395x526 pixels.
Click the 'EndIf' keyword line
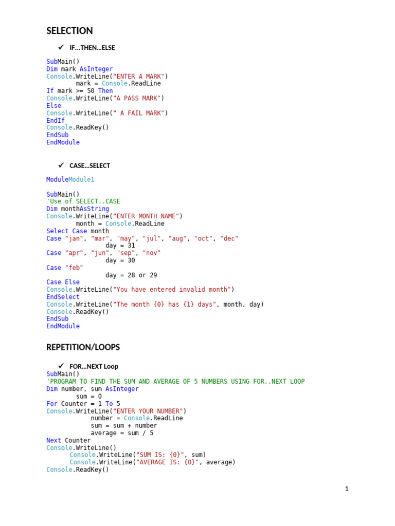56,120
